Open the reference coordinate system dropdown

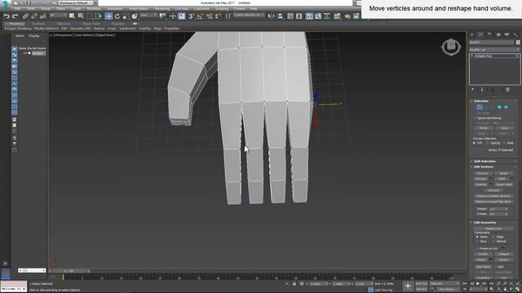tap(148, 15)
